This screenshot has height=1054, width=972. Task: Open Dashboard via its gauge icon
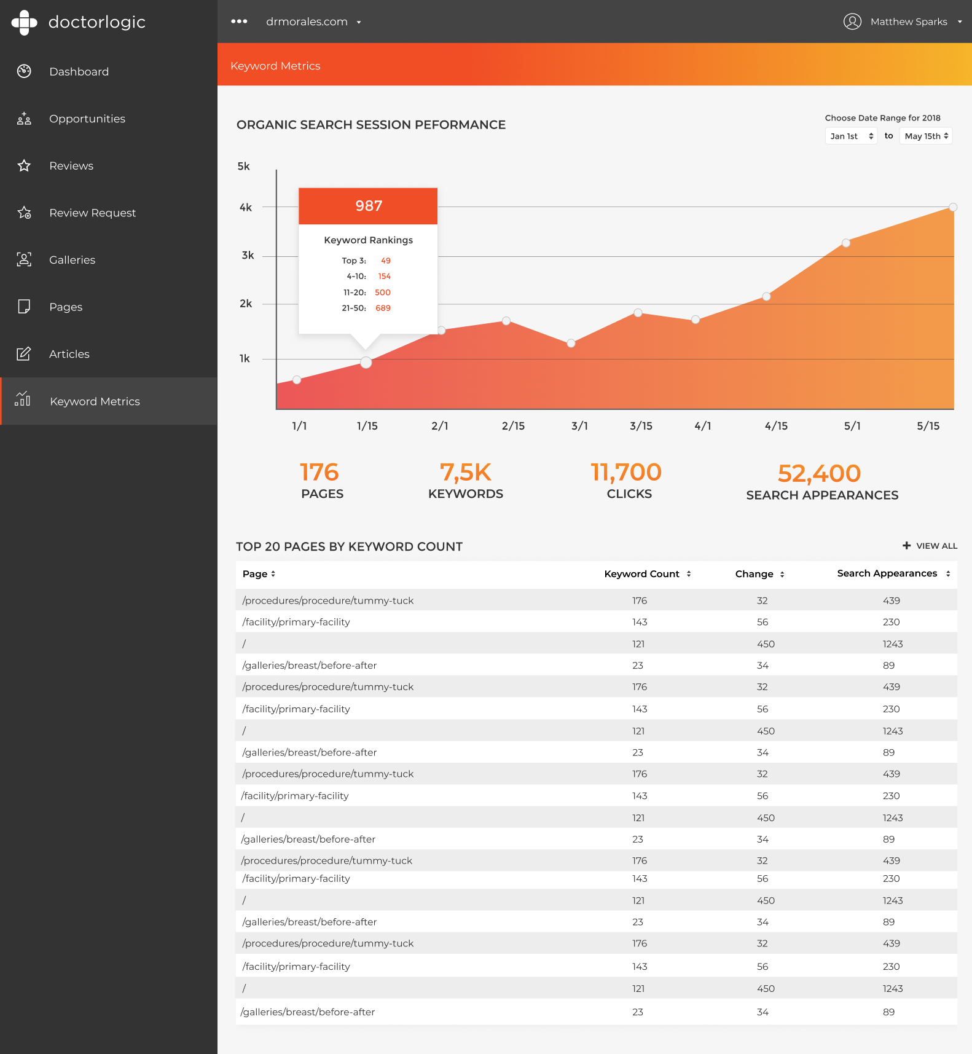point(24,71)
